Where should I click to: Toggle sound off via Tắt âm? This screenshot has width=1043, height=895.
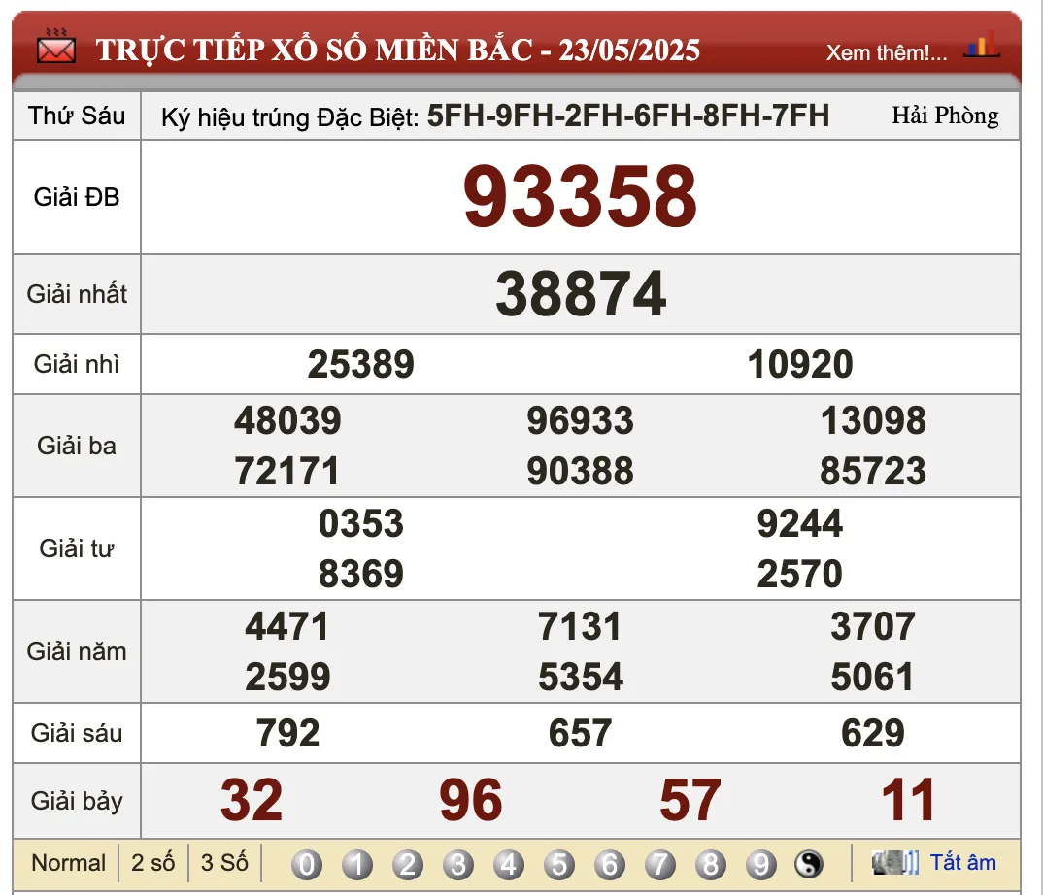pos(959,862)
